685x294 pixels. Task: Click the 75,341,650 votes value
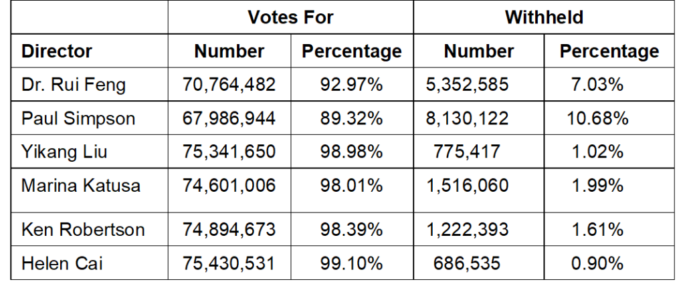[229, 152]
